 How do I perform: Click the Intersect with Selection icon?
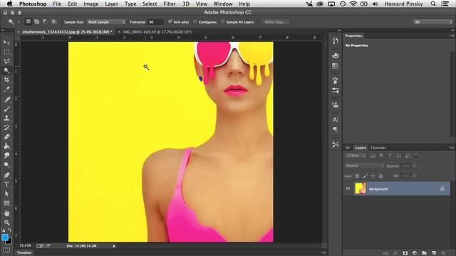click(54, 21)
